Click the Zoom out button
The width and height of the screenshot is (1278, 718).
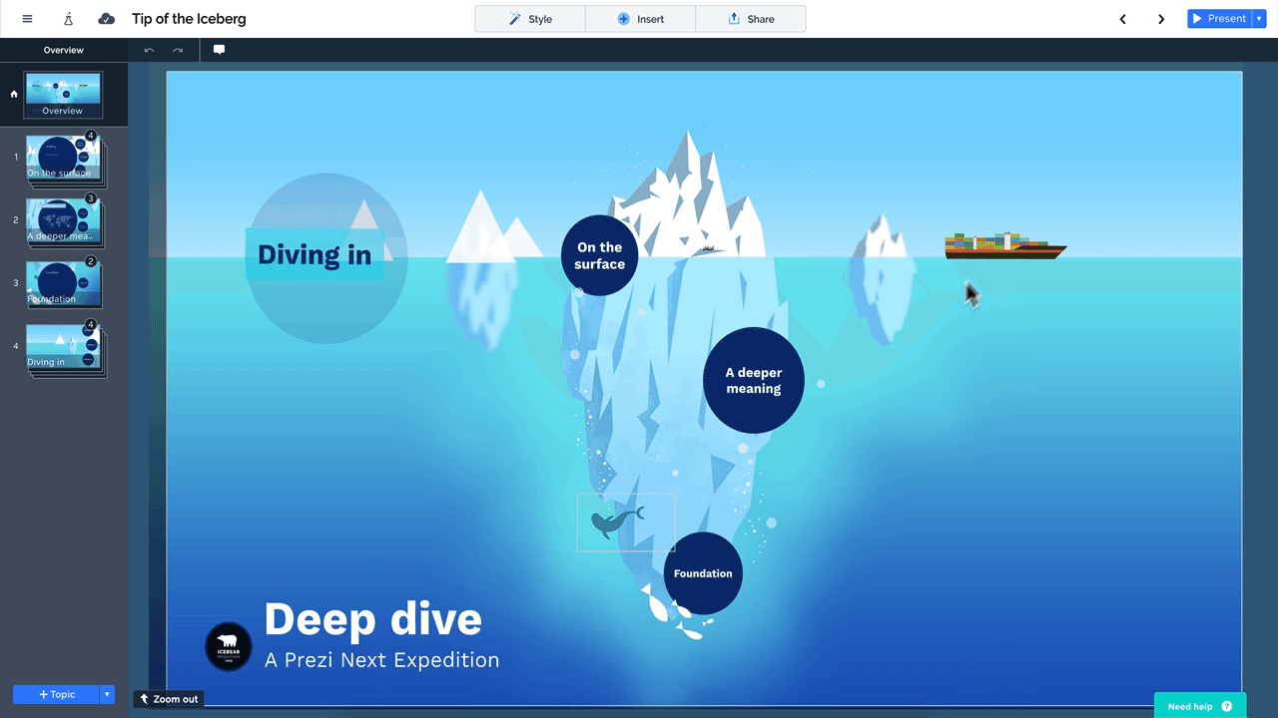(168, 698)
